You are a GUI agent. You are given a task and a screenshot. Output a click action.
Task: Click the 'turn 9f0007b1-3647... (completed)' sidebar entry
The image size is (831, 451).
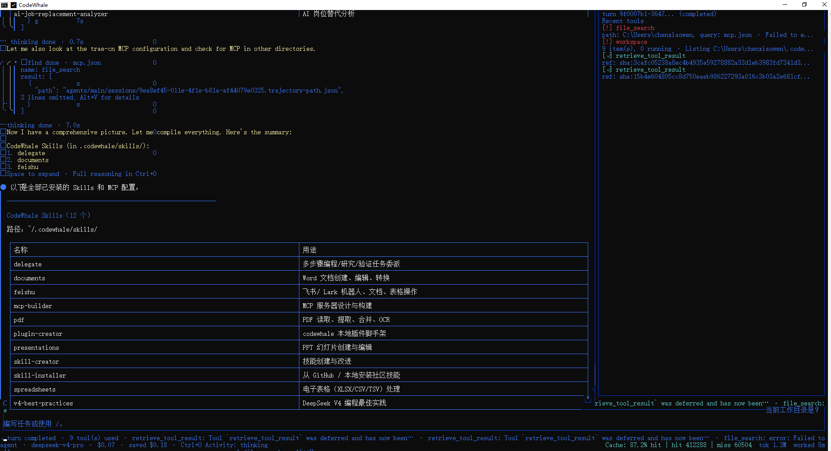pyautogui.click(x=659, y=14)
